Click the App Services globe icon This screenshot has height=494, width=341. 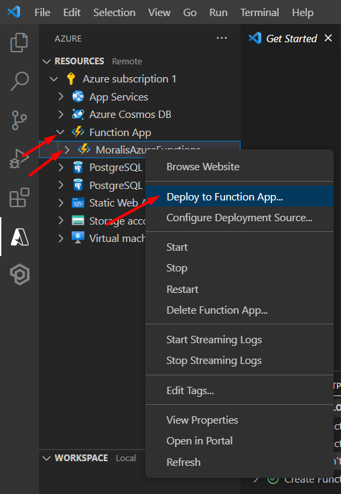[x=78, y=97]
